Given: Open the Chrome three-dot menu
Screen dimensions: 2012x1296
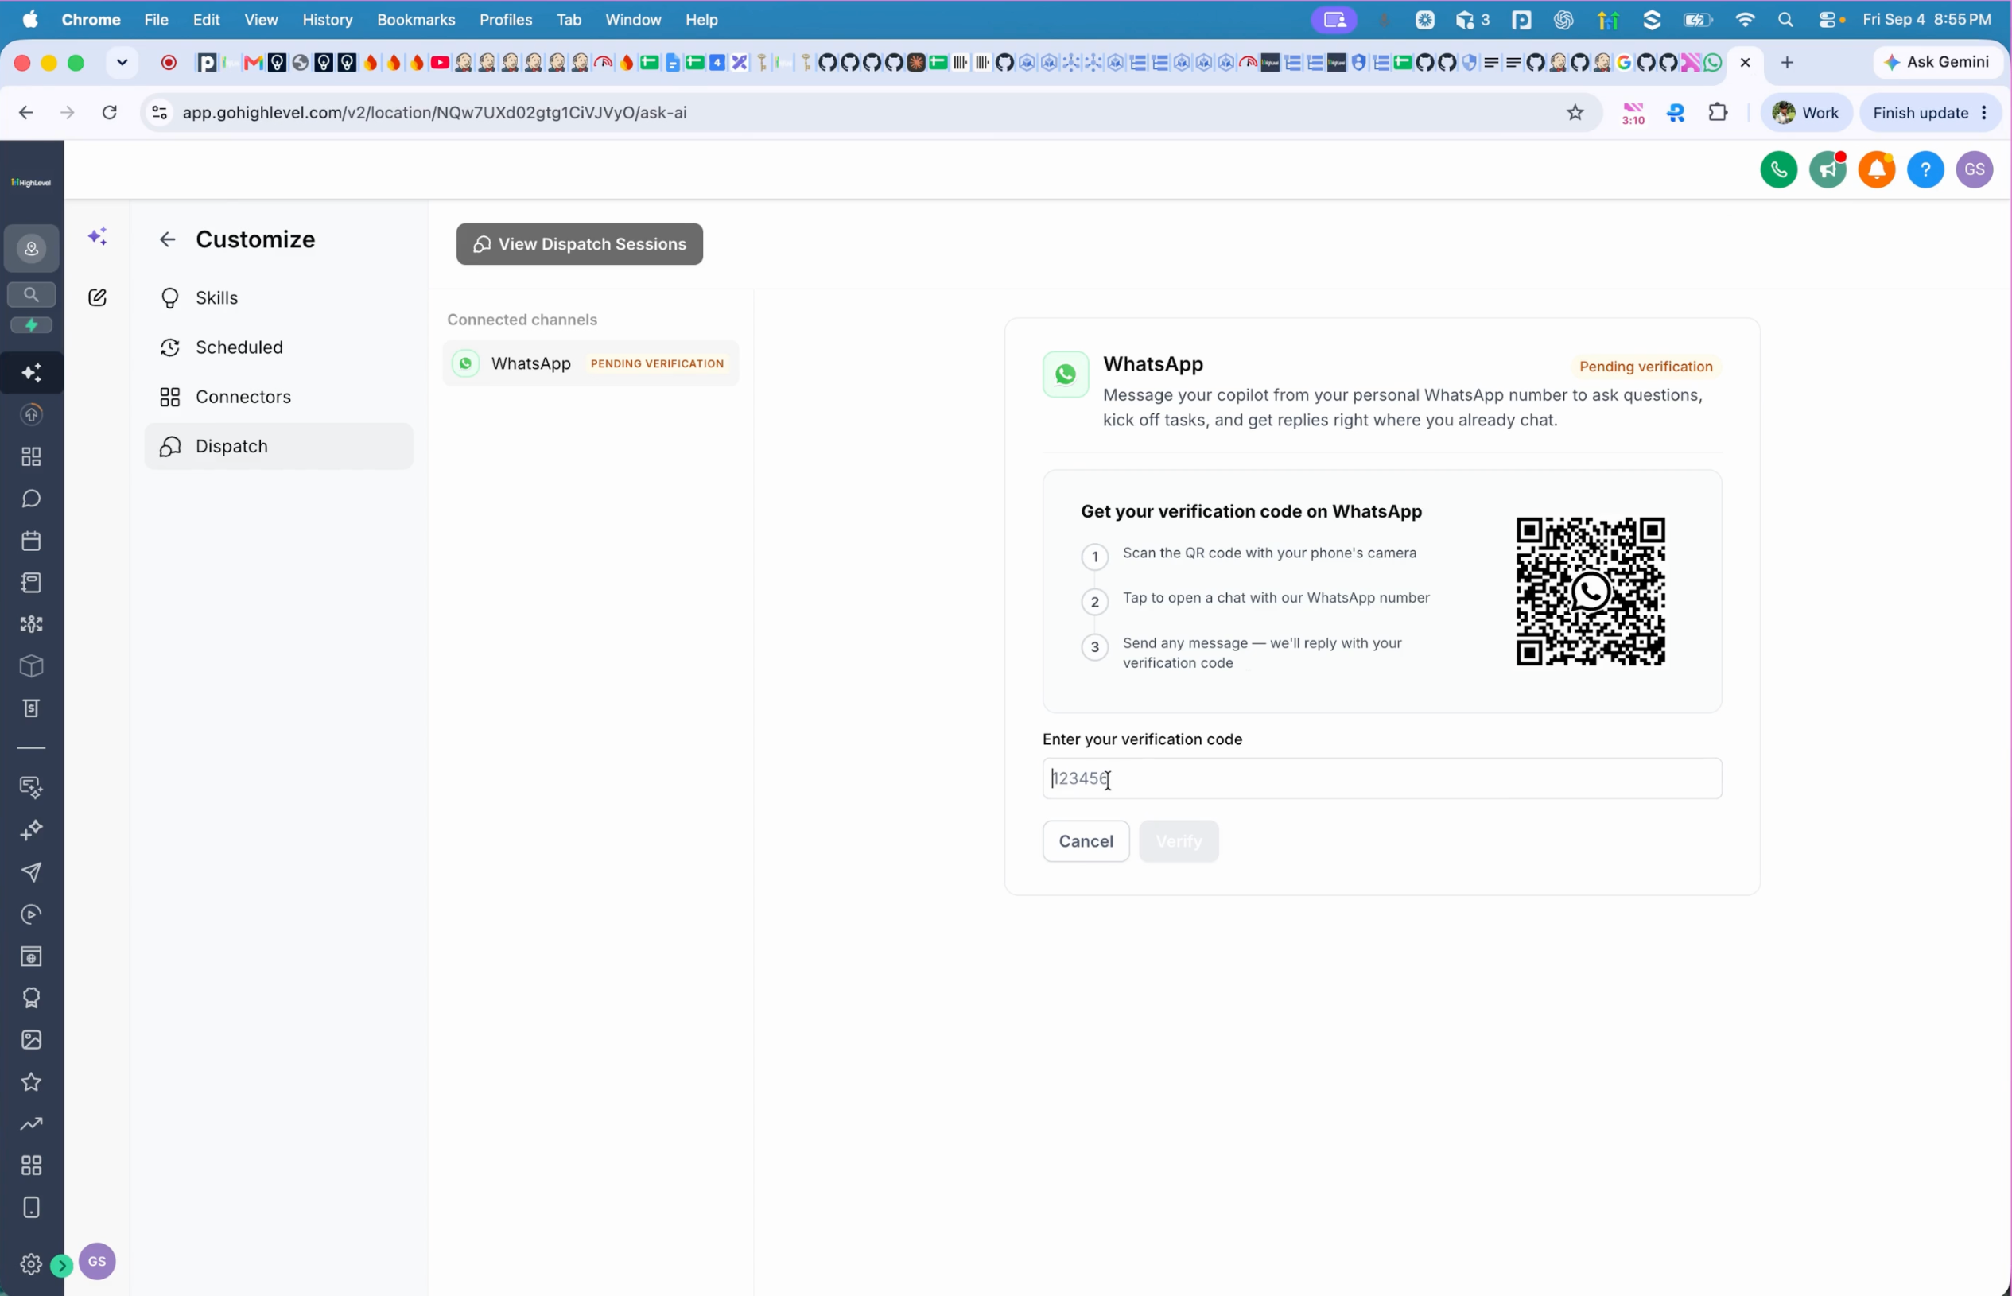Looking at the screenshot, I should (x=1983, y=113).
